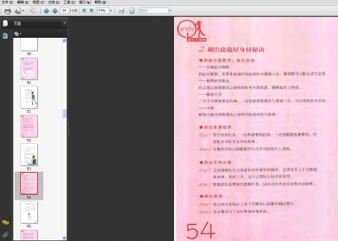Select page 50 thumbnail
The image size is (338, 241).
[29, 69]
